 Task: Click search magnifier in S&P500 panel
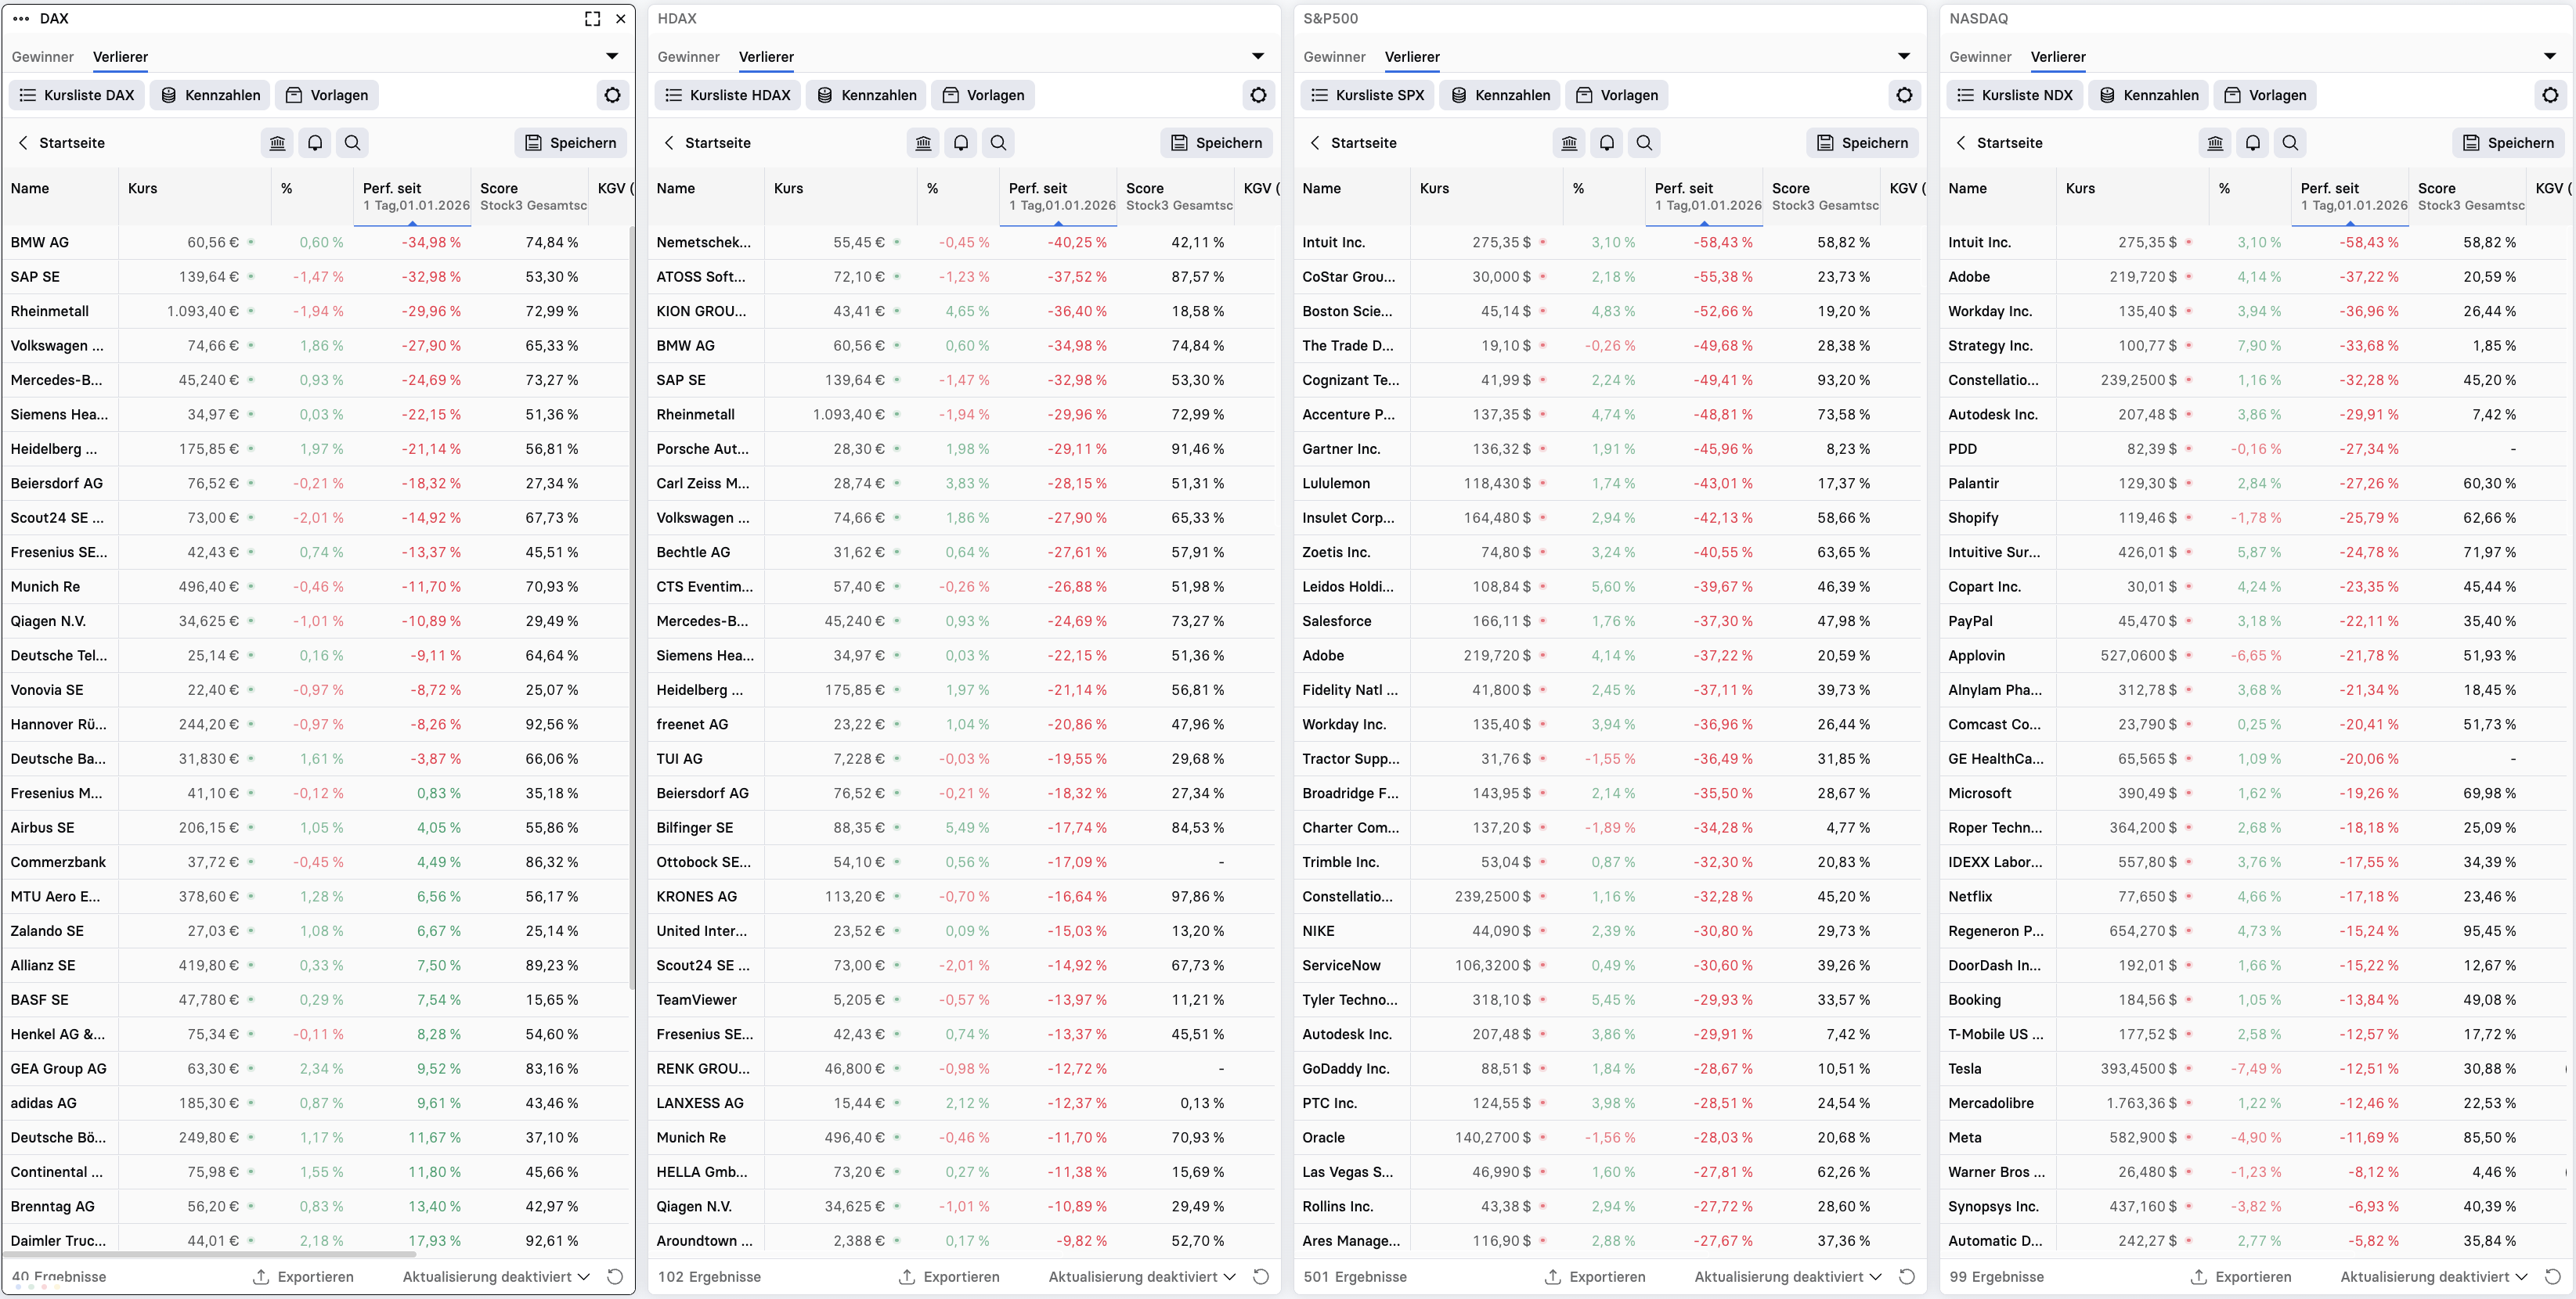1644,143
